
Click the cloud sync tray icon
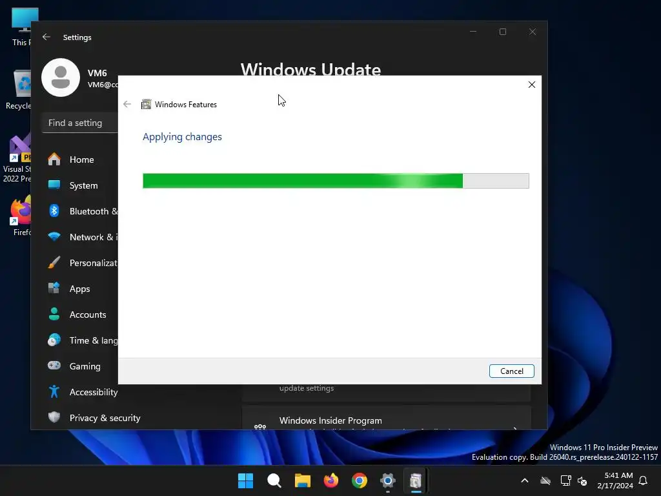click(x=545, y=480)
